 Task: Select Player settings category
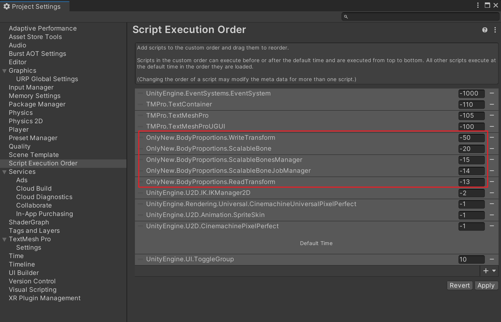[x=19, y=130]
